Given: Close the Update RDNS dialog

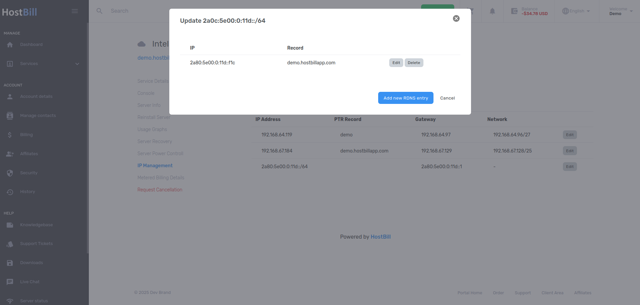Looking at the screenshot, I should point(456,18).
